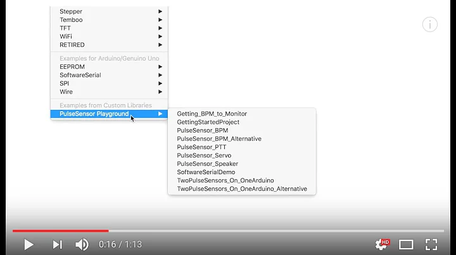
Task: Click the 0:16 / 1:13 time display
Action: point(120,244)
